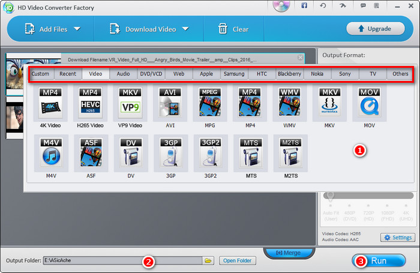Select the M4V format icon

tap(51, 154)
